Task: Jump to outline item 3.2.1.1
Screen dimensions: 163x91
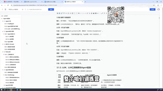Action: point(10,36)
